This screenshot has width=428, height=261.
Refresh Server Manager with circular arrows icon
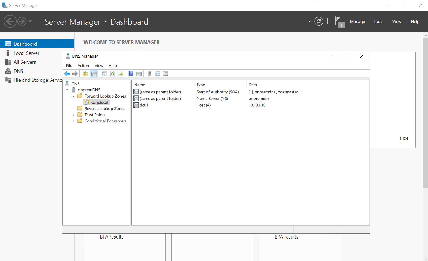pyautogui.click(x=319, y=21)
